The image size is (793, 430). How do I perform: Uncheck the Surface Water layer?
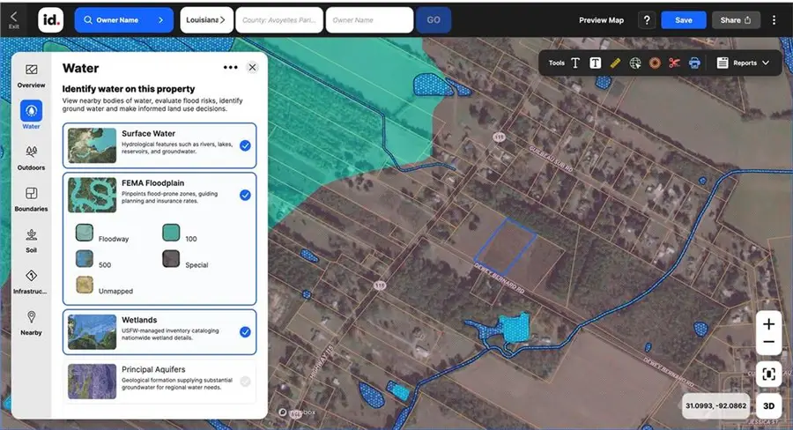click(x=245, y=145)
